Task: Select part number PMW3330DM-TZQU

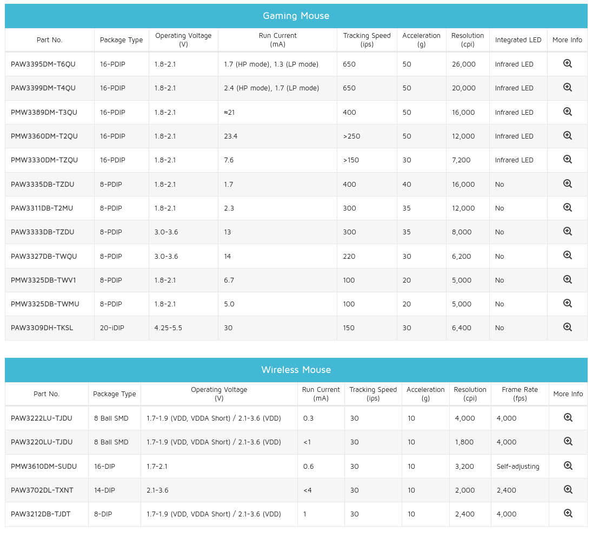Action: click(x=44, y=160)
